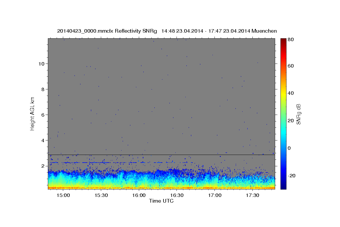Click the dark red top of the colorbar
Screen dimensions: 340x227
pos(283,40)
